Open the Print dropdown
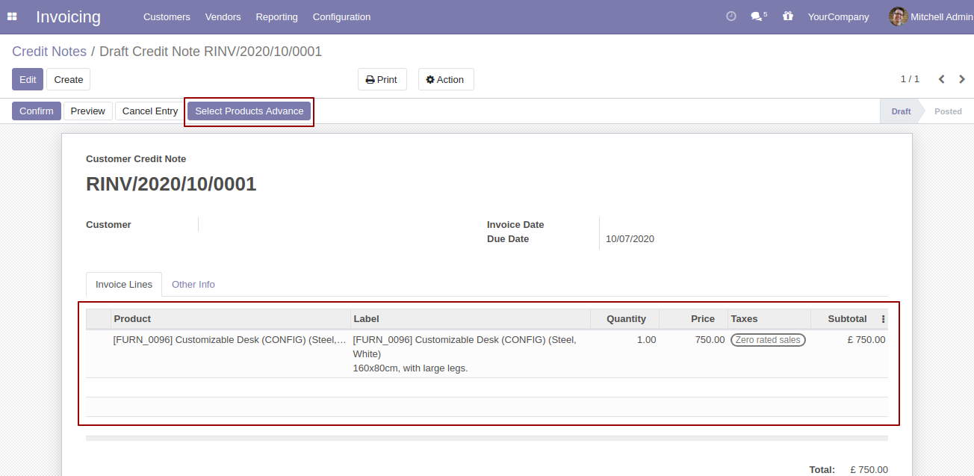 click(382, 79)
